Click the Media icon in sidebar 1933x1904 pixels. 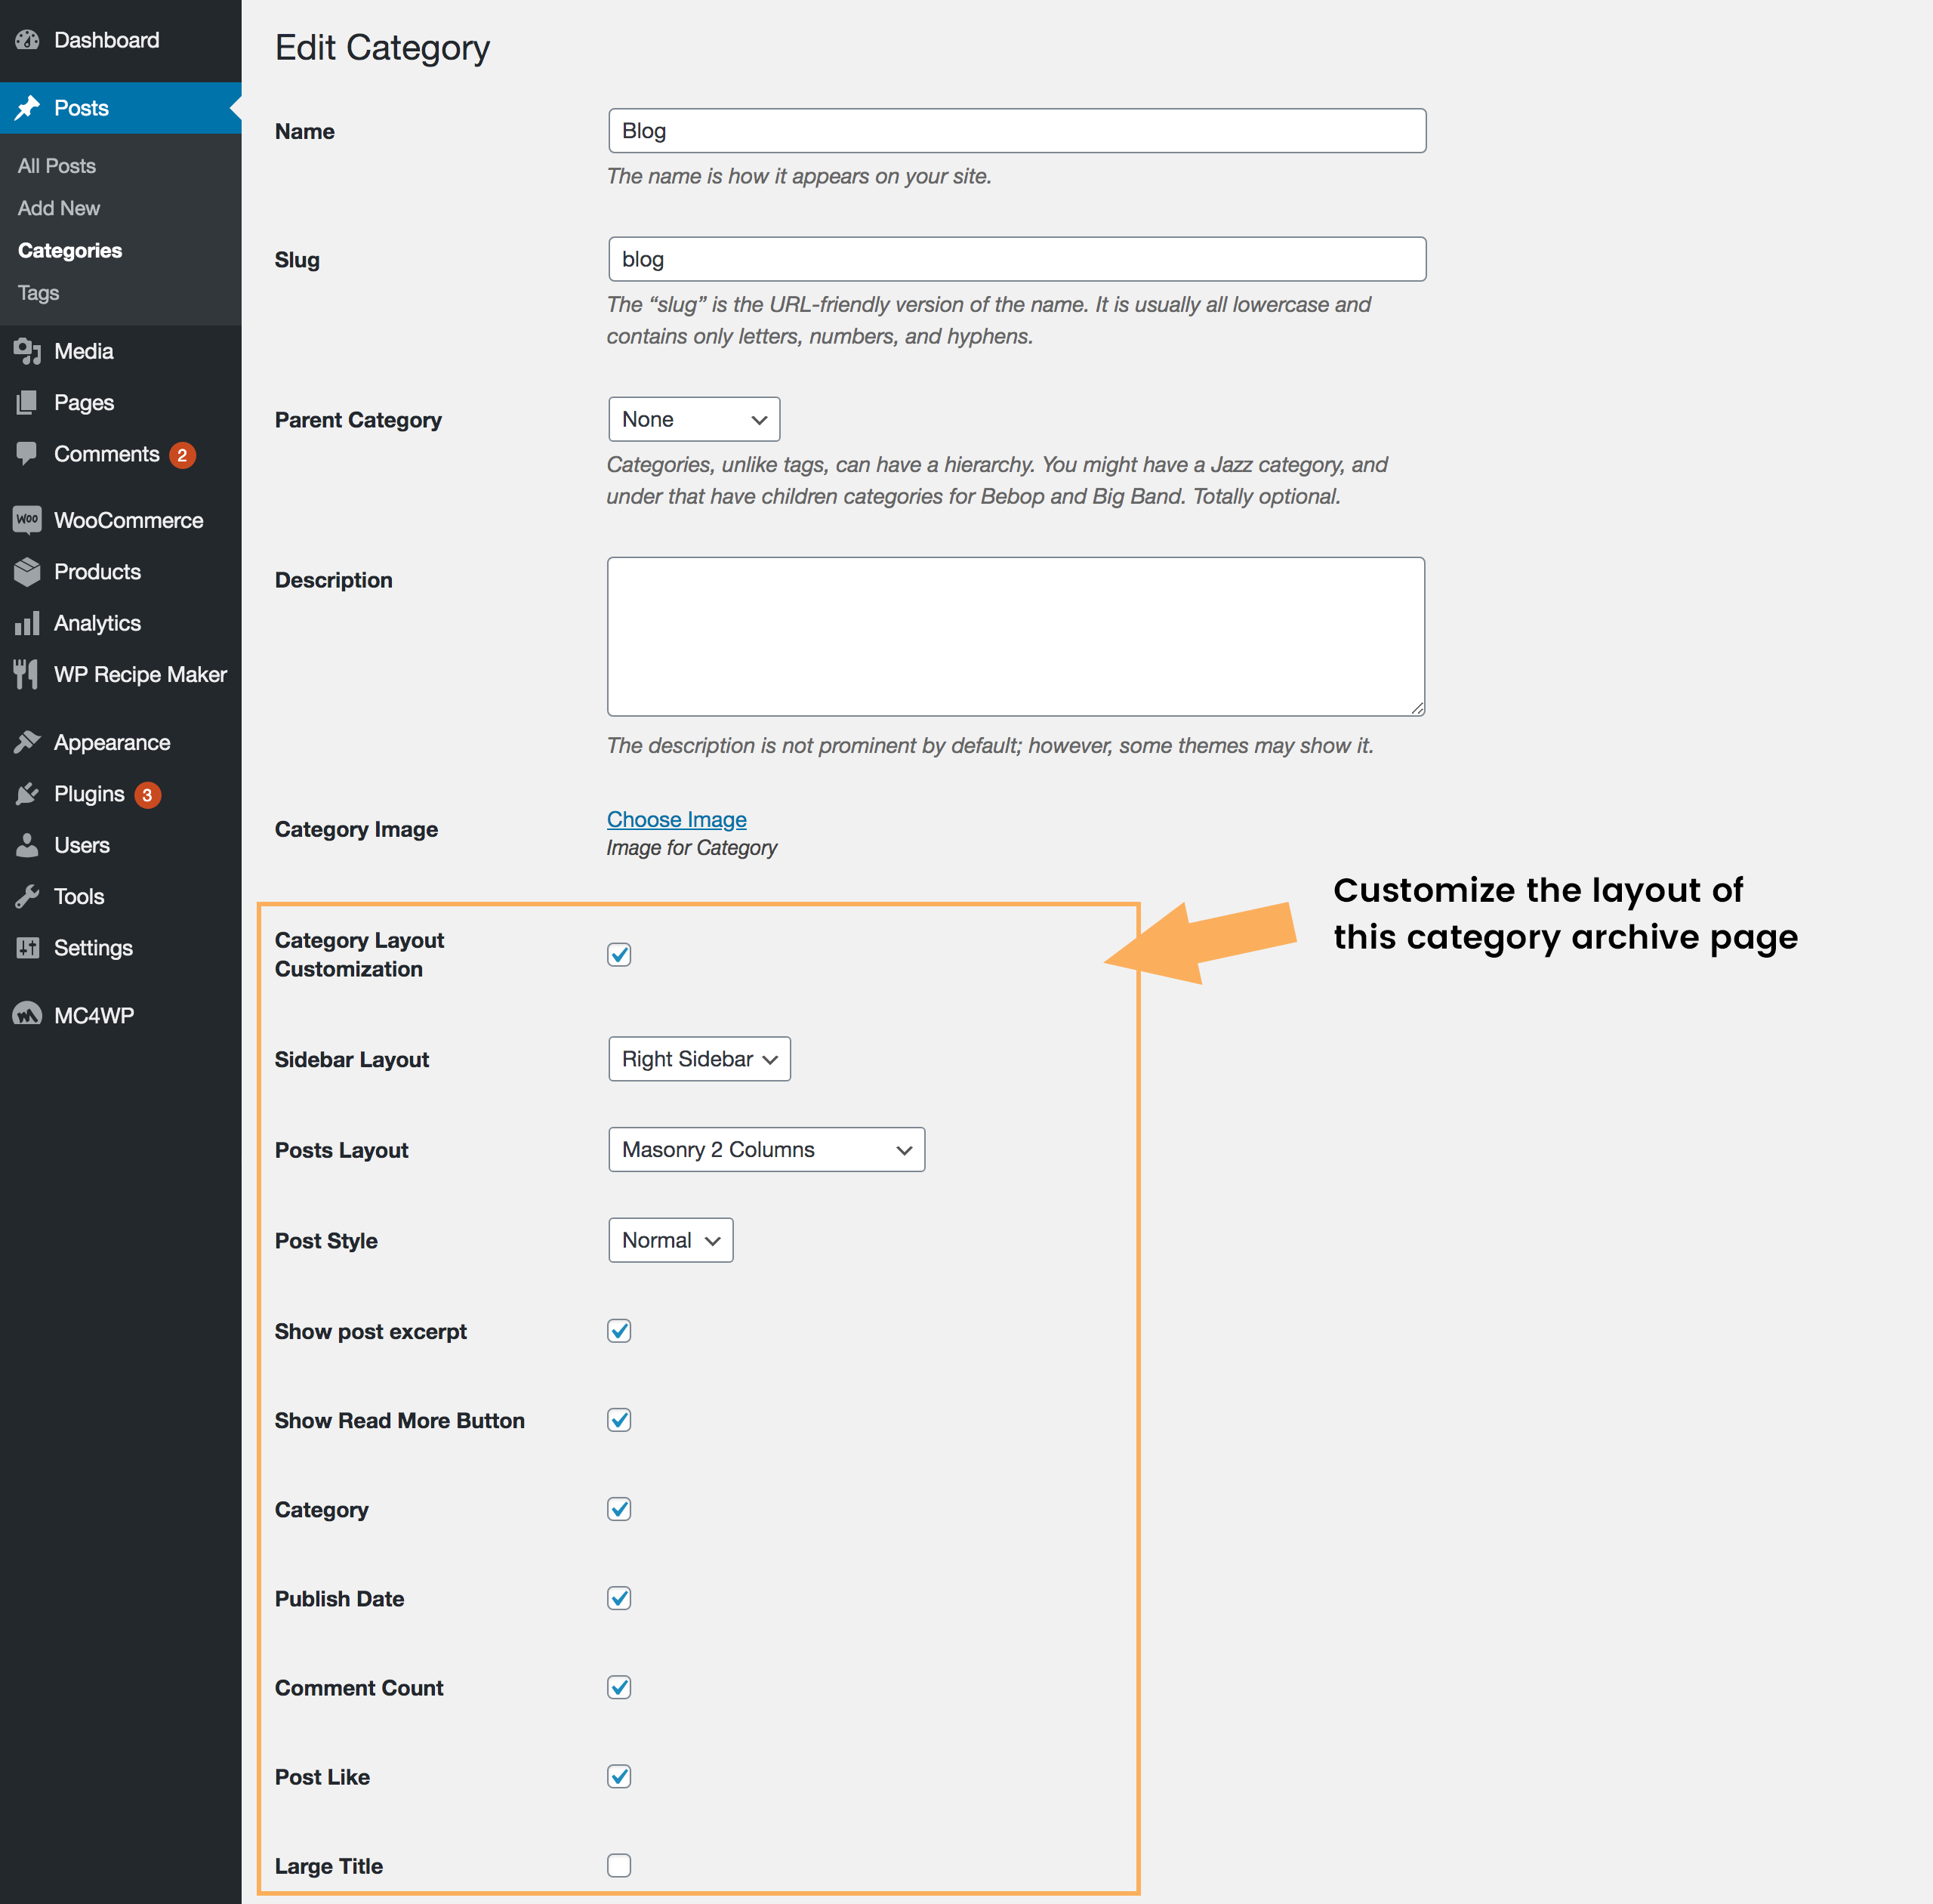(27, 351)
